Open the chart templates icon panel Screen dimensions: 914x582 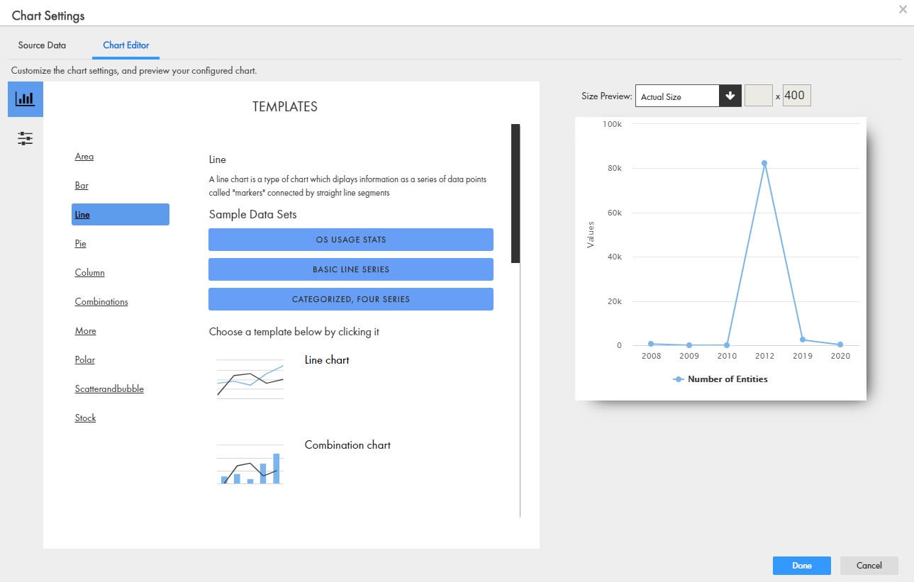point(26,99)
